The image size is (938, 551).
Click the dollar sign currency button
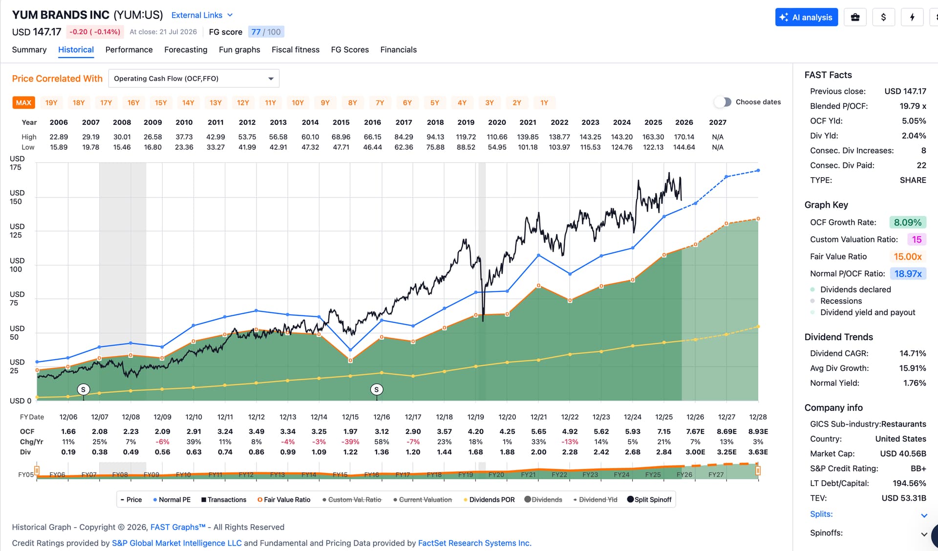(x=883, y=17)
